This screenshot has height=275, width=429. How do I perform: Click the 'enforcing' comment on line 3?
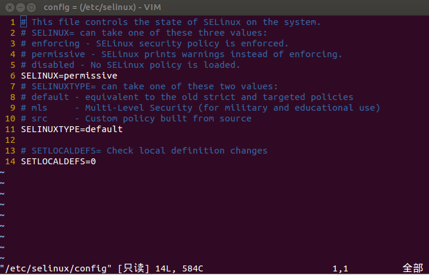(x=155, y=43)
